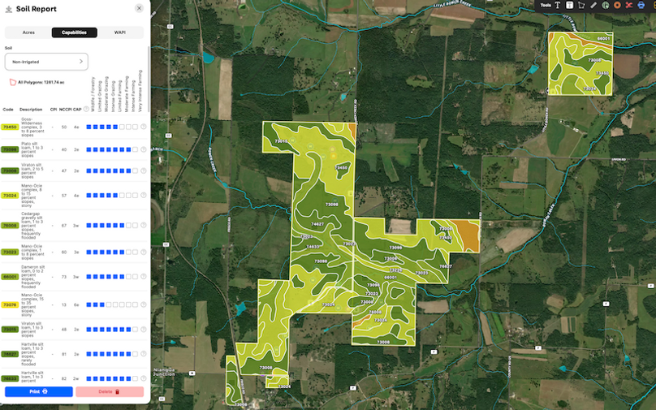656x410 pixels.
Task: Click the red scissors cut tool
Action: point(629,5)
